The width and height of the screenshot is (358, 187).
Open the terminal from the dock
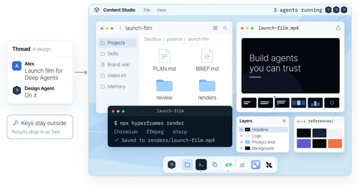(x=201, y=165)
